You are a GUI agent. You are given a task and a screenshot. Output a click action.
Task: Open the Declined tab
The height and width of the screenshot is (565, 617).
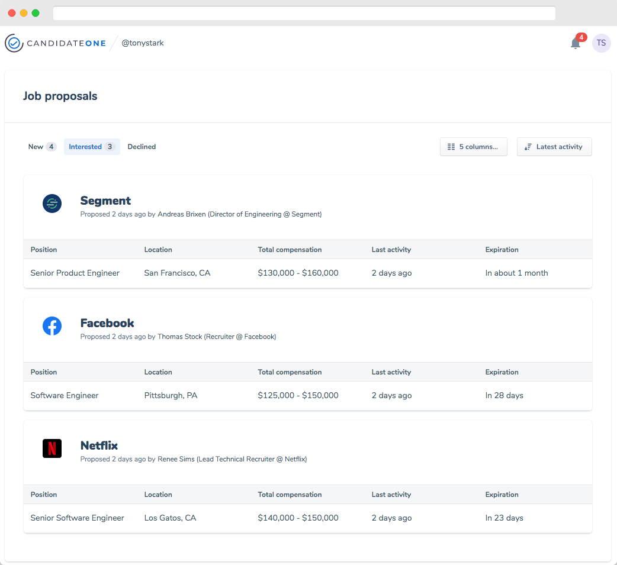tap(142, 147)
